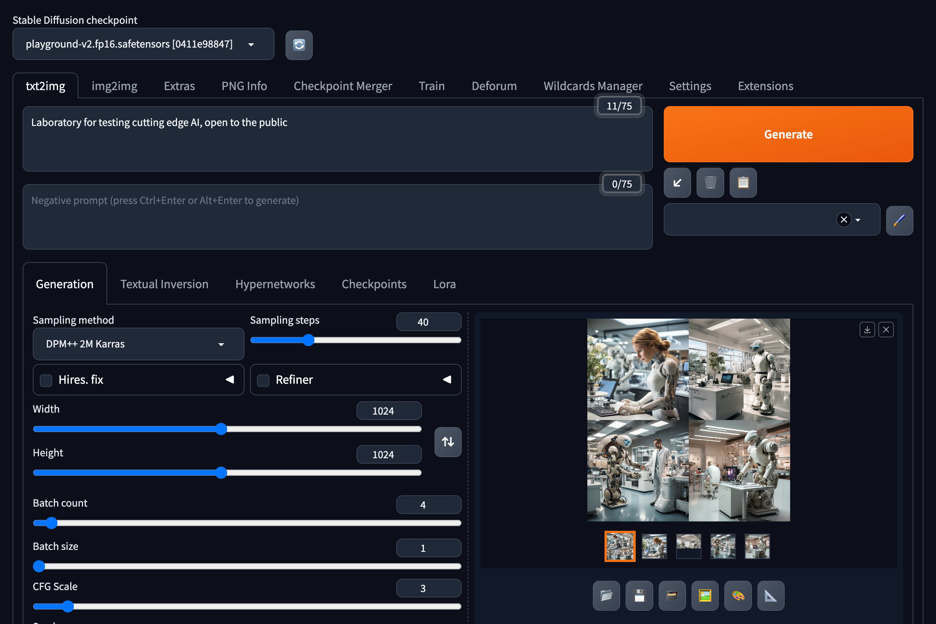Open the edit styles pen icon
The height and width of the screenshot is (624, 936).
pos(899,220)
